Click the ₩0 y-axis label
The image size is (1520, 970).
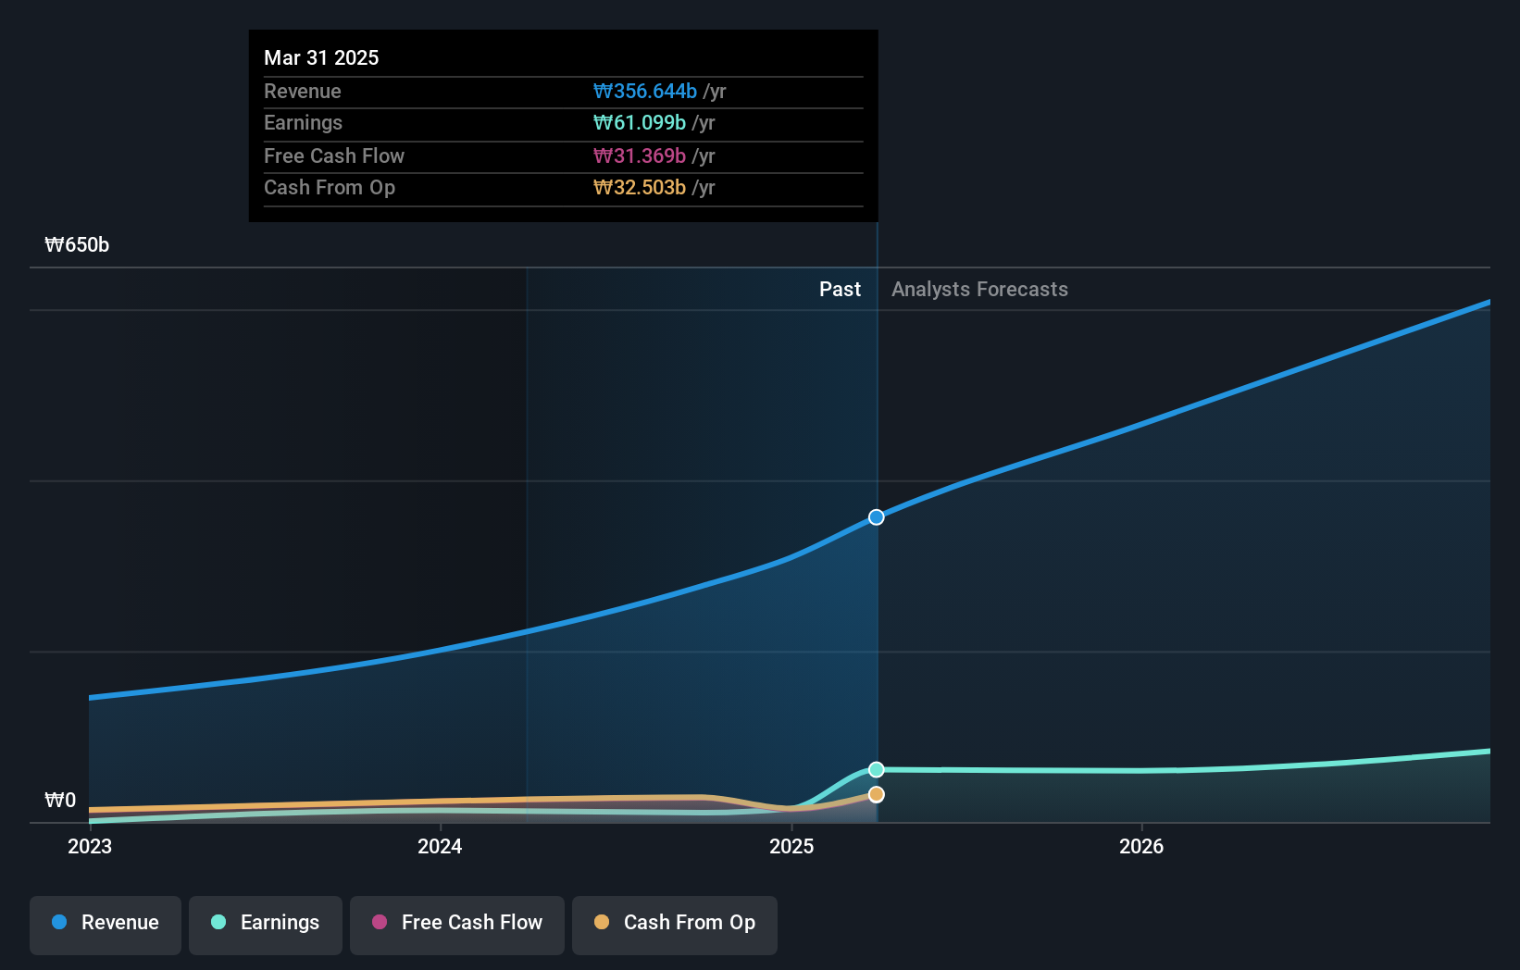pos(60,801)
